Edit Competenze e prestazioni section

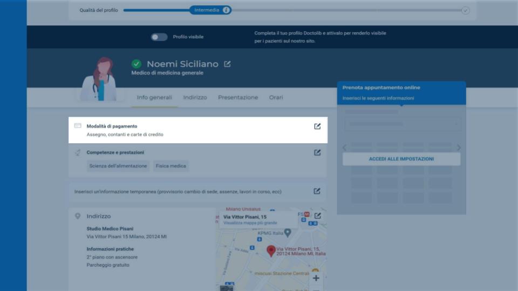pyautogui.click(x=317, y=153)
